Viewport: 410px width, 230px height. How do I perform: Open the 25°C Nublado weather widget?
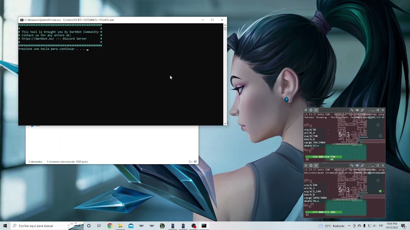331,226
